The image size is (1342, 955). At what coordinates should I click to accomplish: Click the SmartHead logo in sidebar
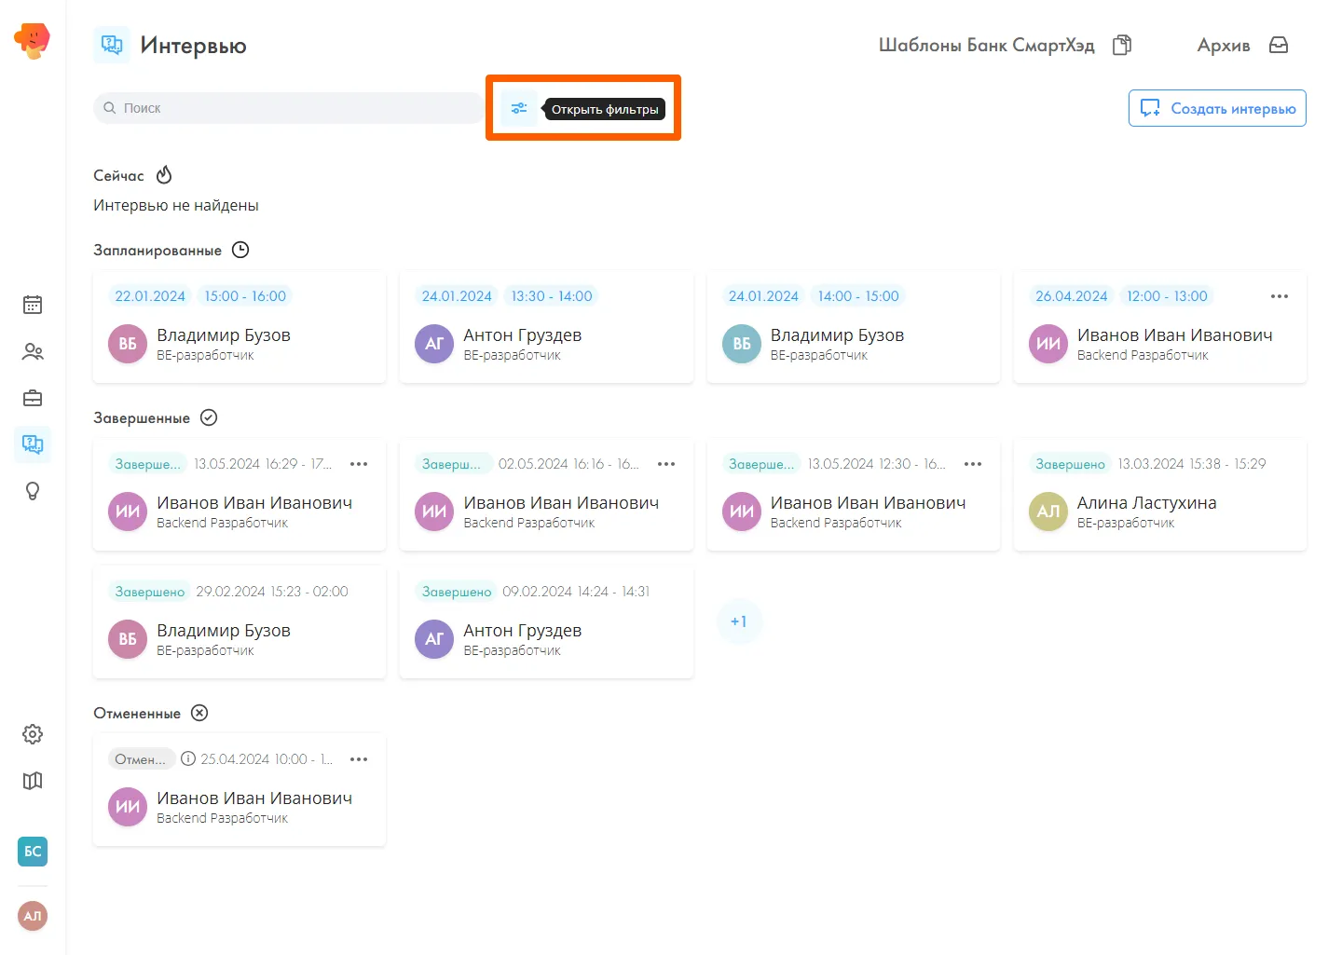[33, 41]
